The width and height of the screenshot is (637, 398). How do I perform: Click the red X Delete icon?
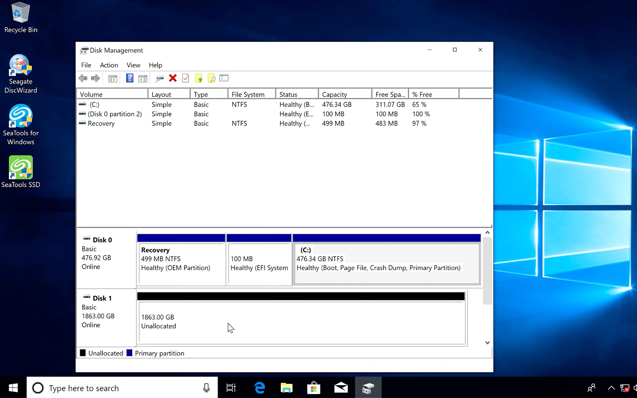coord(173,78)
